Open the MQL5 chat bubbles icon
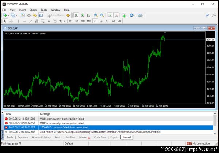This screenshot has width=219, height=153. pos(214,15)
